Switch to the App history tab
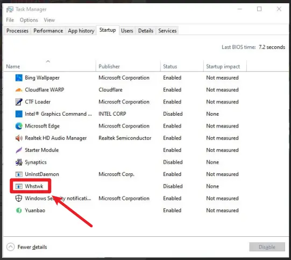This screenshot has width=291, height=260. (81, 31)
